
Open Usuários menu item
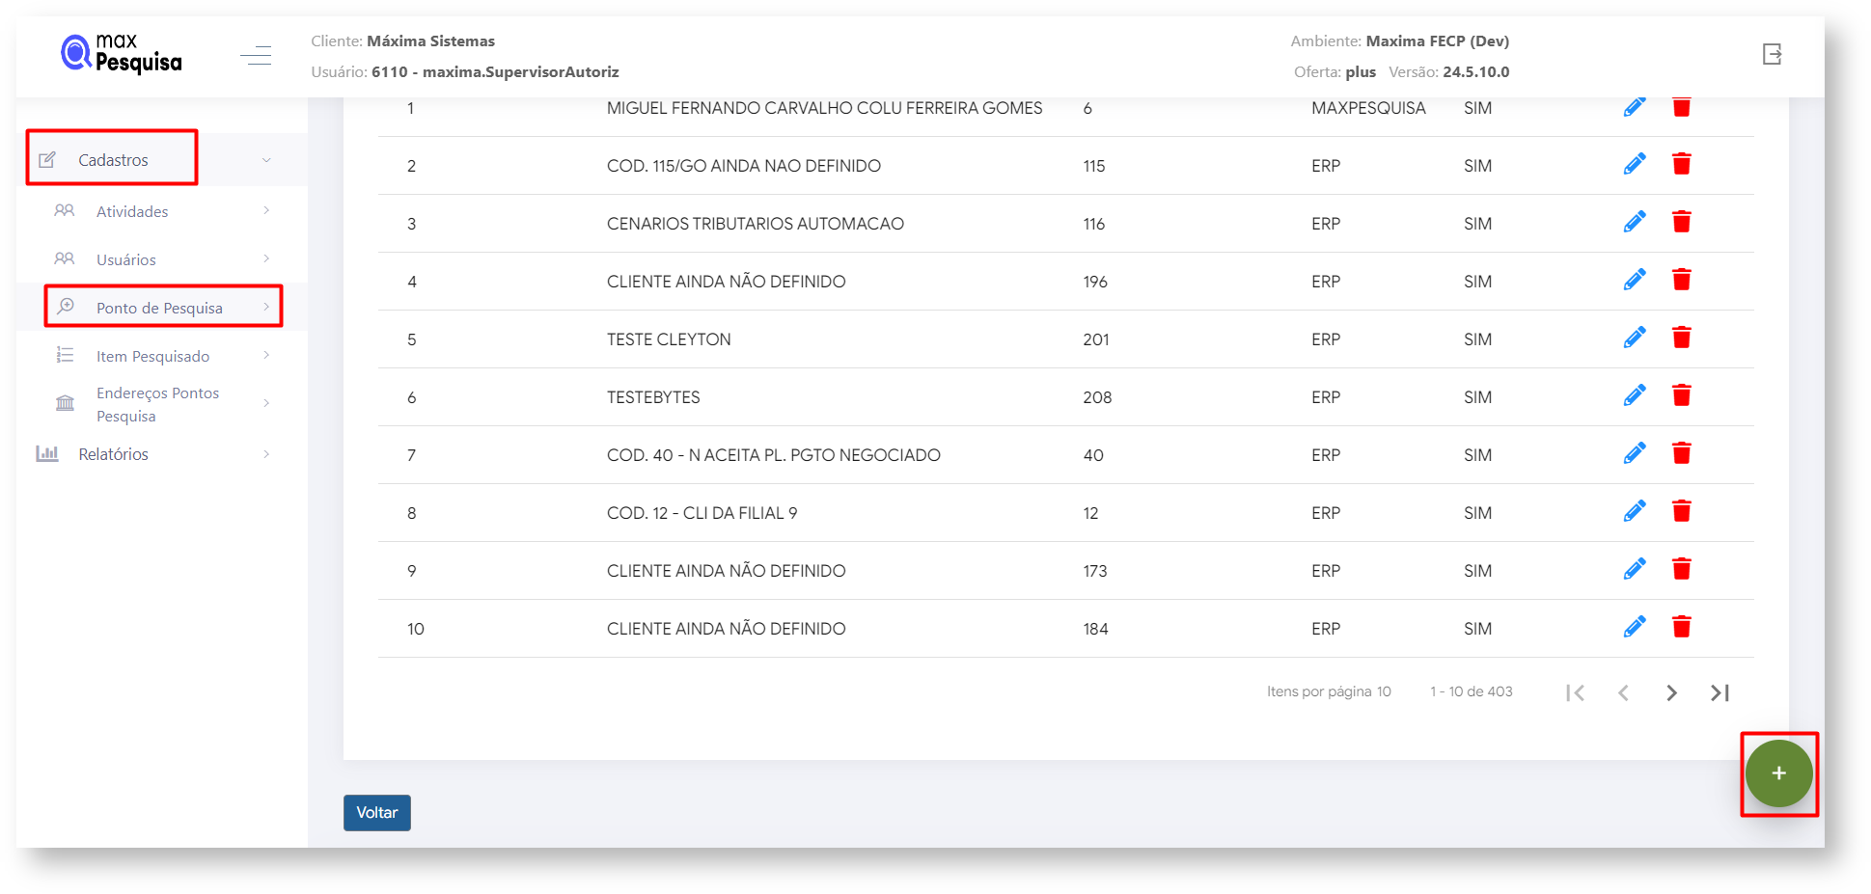pos(125,259)
